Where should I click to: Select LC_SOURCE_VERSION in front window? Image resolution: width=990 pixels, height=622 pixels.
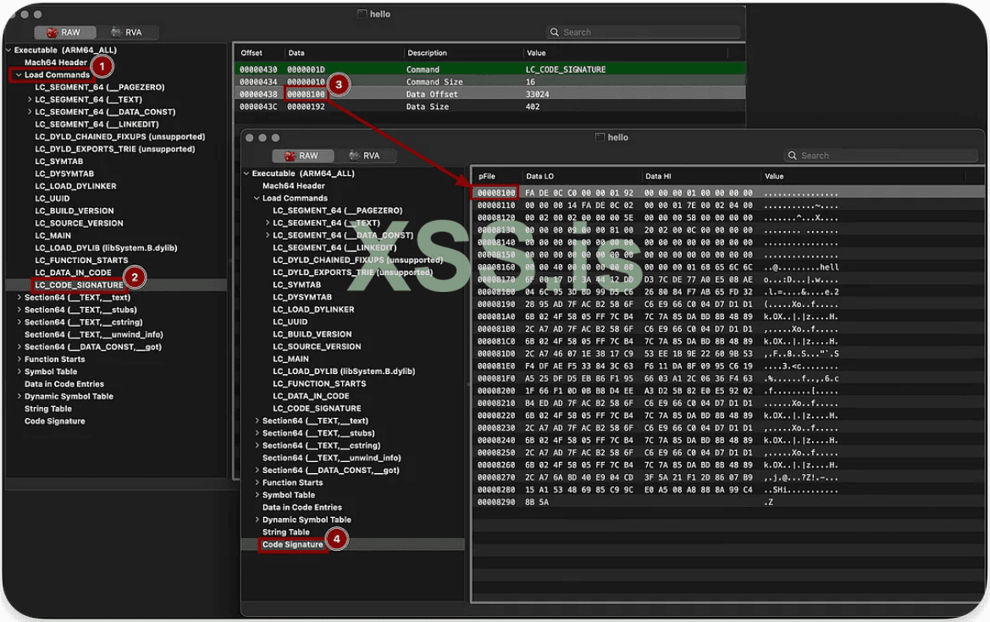[317, 347]
